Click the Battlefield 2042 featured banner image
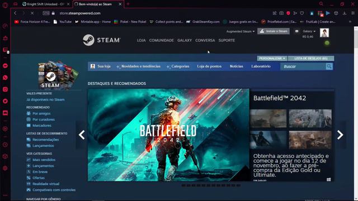 coord(168,135)
